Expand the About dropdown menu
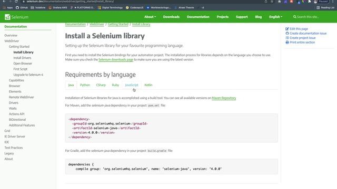Screen dimensions: 337x189 [150, 17]
